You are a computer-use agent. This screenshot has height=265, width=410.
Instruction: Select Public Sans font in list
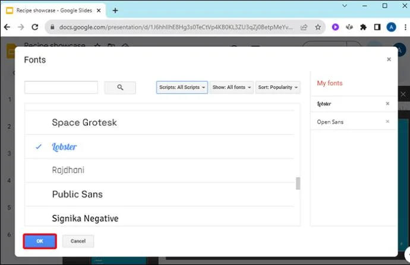160,194
